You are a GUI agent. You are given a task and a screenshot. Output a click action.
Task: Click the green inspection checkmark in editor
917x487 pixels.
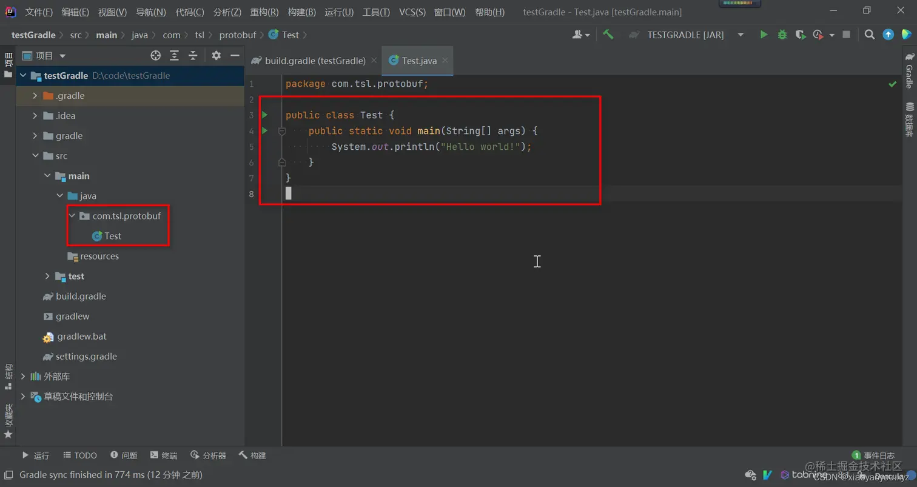tap(892, 84)
